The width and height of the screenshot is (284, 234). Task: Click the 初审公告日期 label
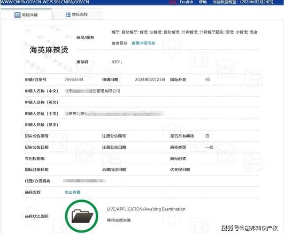(37, 147)
